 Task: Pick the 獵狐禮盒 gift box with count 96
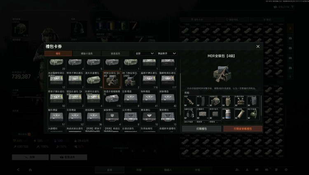pyautogui.click(x=94, y=117)
